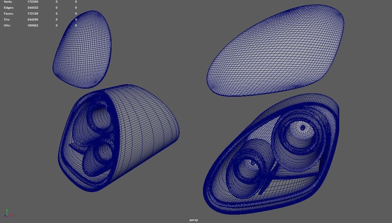Click the vertex count value 172350
This screenshot has width=392, height=223.
click(33, 2)
